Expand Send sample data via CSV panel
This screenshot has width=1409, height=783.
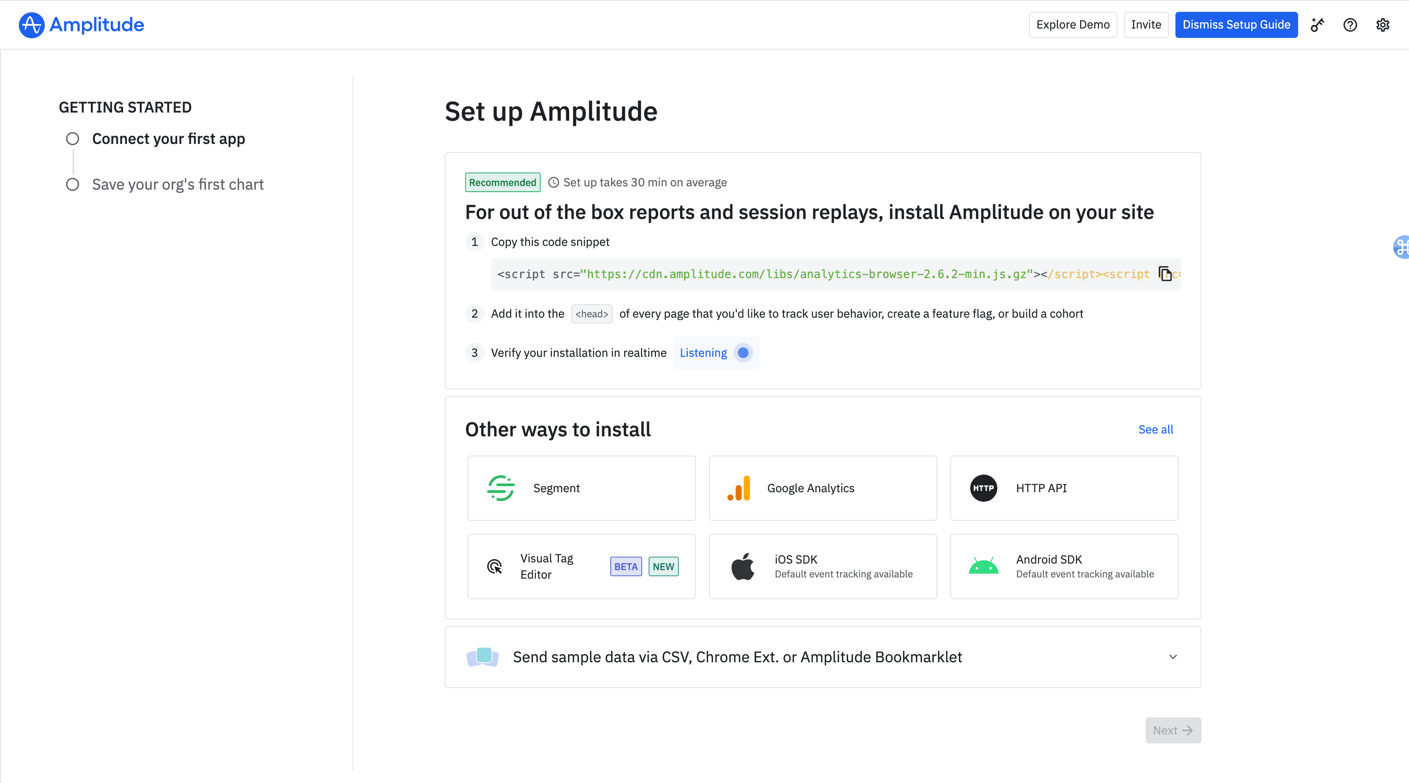point(737,657)
